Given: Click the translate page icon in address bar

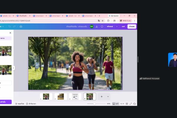Looking at the screenshot, I should pos(99,21).
